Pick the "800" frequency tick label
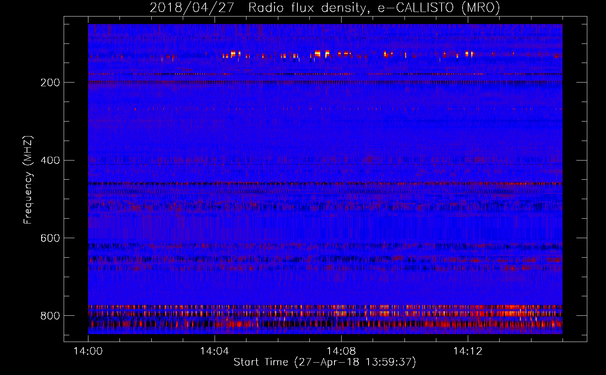606x375 pixels. 50,316
